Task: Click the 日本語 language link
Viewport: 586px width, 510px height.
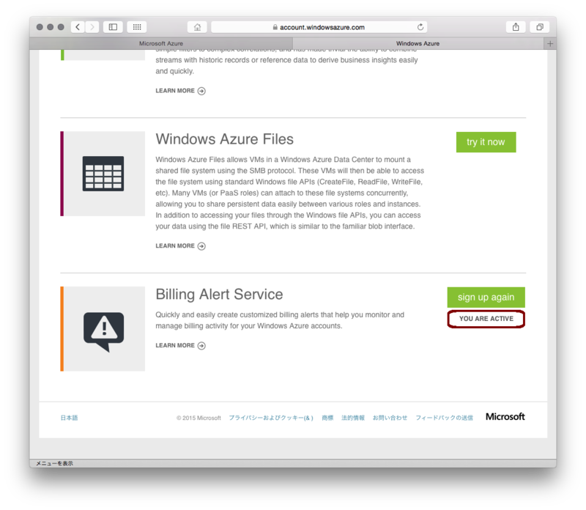Action: (x=69, y=418)
